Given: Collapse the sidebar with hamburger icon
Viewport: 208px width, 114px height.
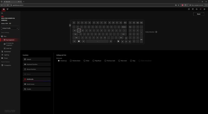Looking at the screenshot, I should (x=2, y=13).
